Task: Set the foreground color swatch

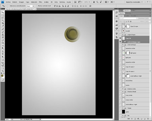Action: coord(2,76)
